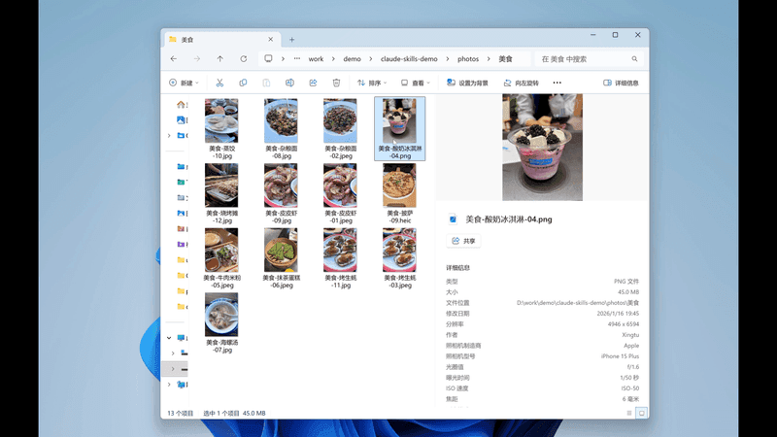
Task: Switch to large thumbnails view in status bar
Action: (x=641, y=413)
